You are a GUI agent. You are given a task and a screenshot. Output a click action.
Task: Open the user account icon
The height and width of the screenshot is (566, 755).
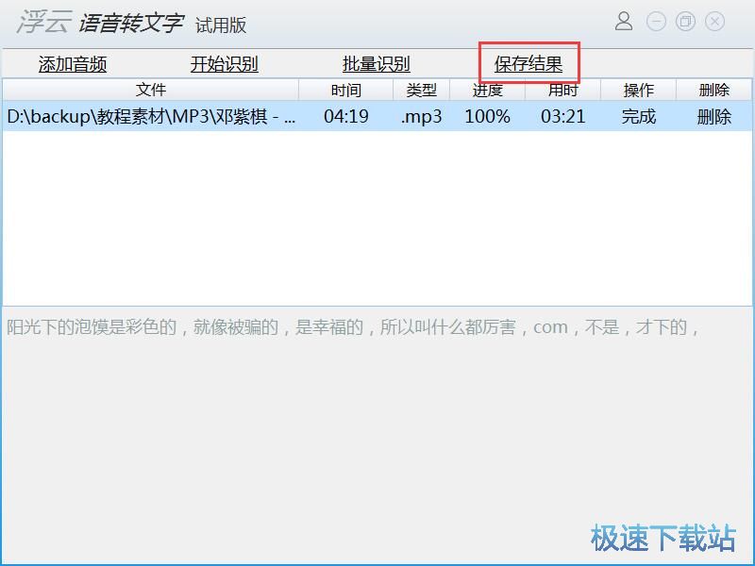(x=624, y=22)
